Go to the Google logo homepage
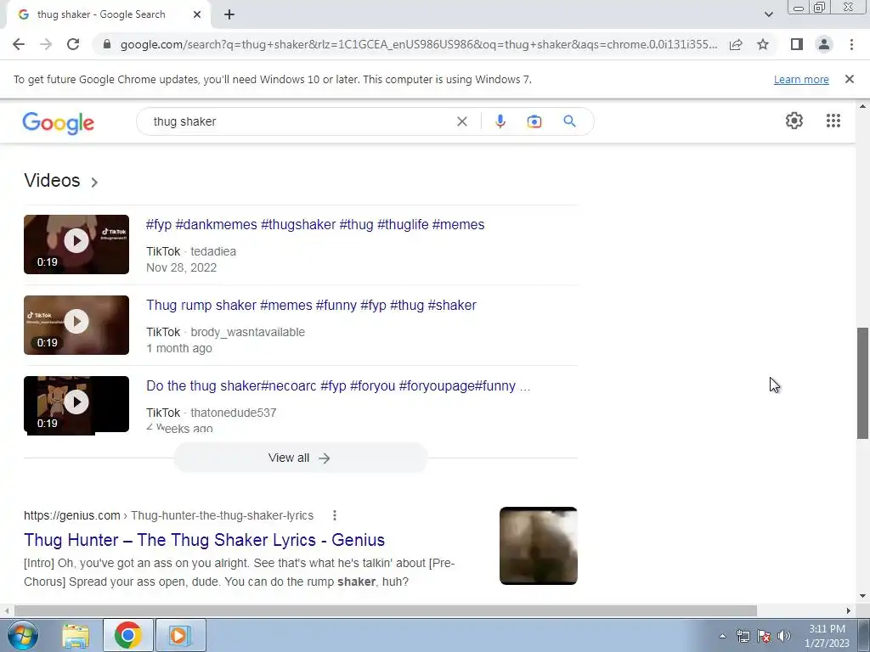This screenshot has width=870, height=652. click(x=59, y=122)
